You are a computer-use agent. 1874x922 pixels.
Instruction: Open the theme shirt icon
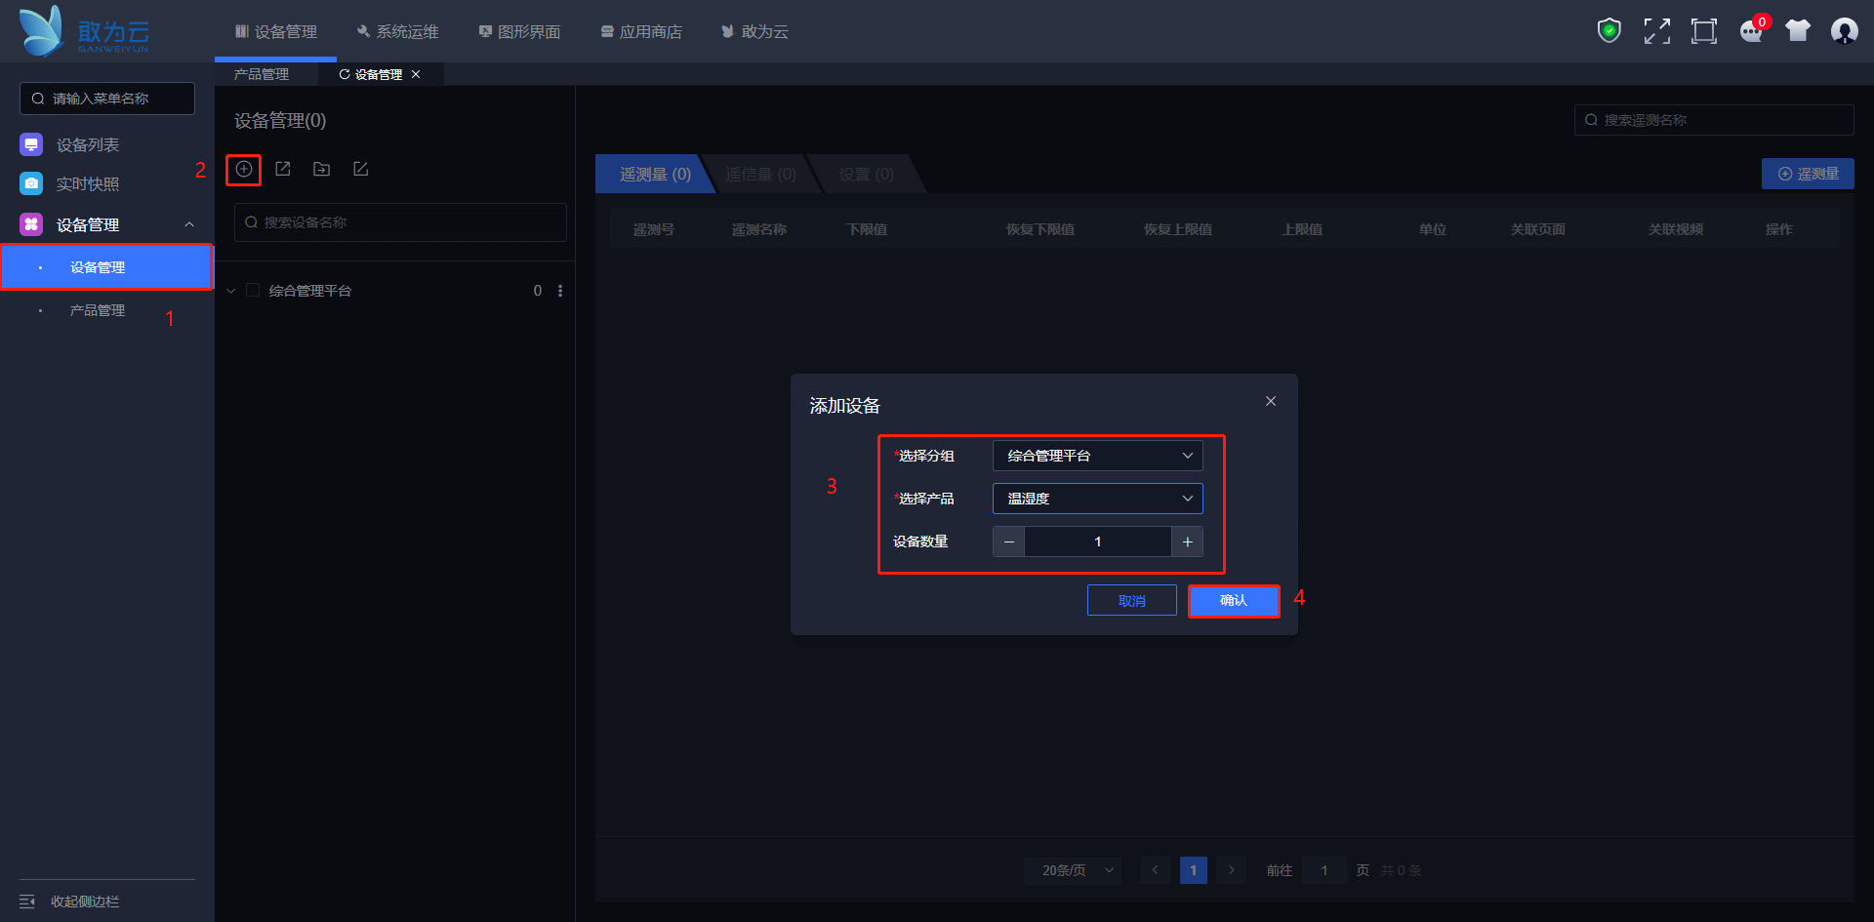tap(1798, 31)
